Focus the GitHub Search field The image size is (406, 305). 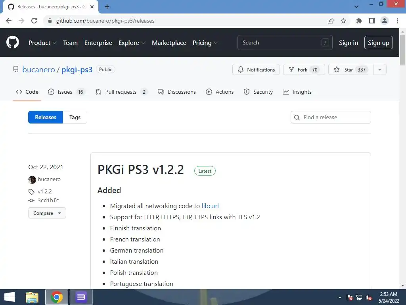[285, 42]
